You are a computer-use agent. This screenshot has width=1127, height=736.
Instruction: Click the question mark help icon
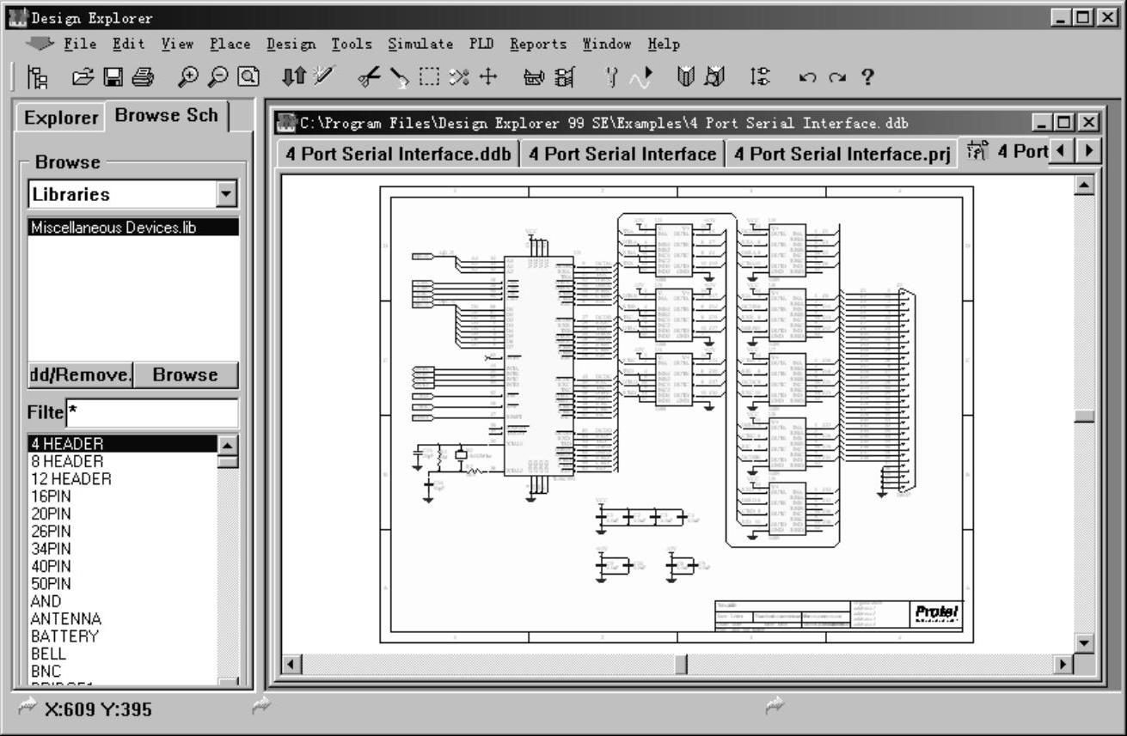coord(867,77)
